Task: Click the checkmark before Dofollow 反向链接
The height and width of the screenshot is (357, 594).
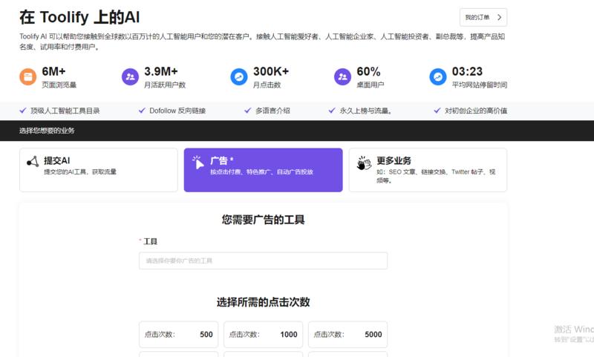Action: click(x=142, y=111)
